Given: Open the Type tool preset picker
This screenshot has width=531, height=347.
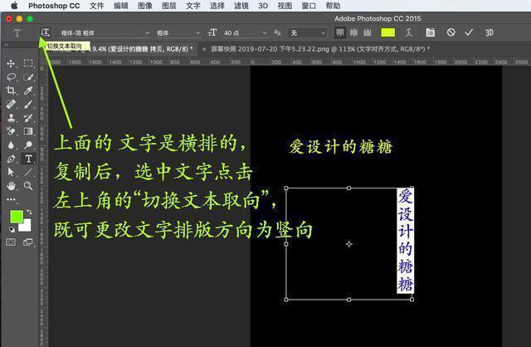Looking at the screenshot, I should click(17, 33).
